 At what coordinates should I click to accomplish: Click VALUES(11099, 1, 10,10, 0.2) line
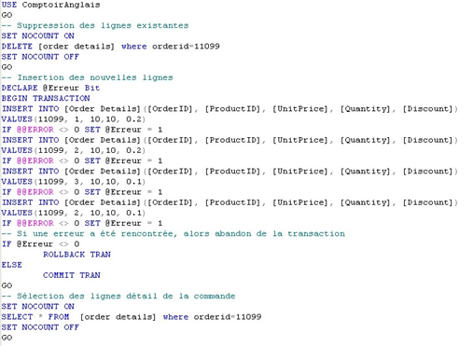click(x=74, y=119)
